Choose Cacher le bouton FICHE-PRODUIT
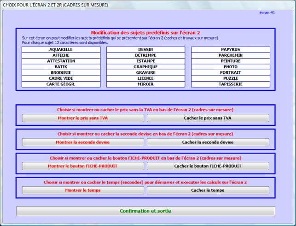Screen dimensions: 296x226 tap(208, 166)
